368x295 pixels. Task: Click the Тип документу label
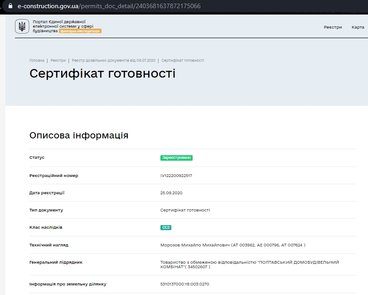click(46, 210)
